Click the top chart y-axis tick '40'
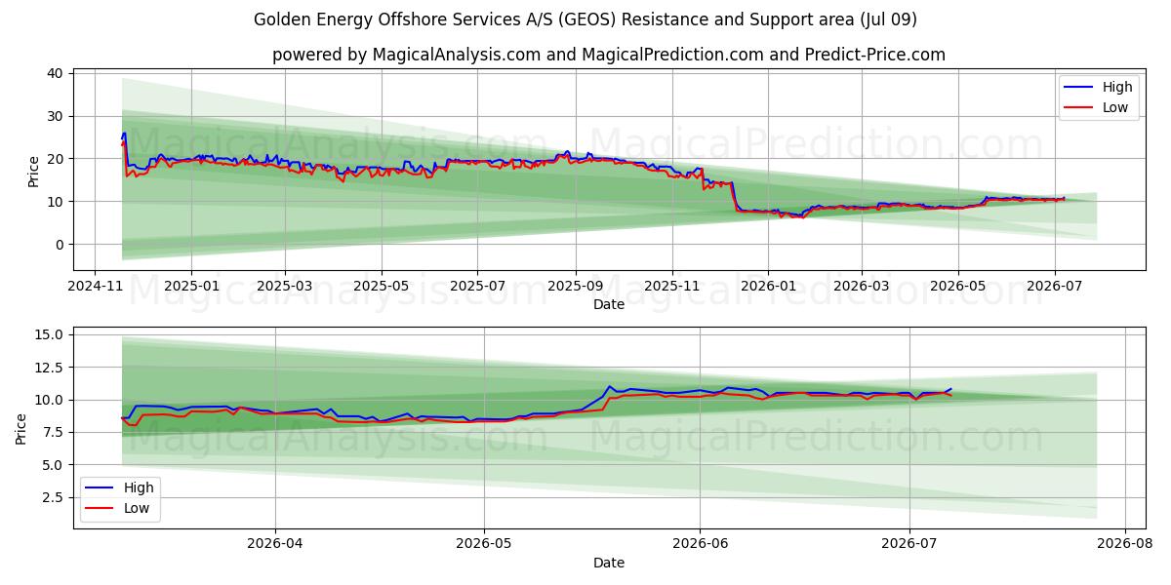Screen dimensions: 1171x585 [x=55, y=73]
